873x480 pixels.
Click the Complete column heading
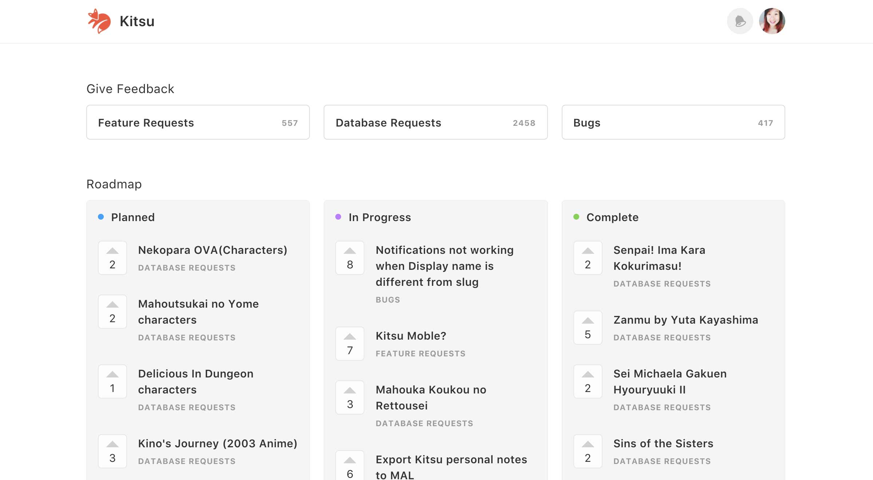612,217
